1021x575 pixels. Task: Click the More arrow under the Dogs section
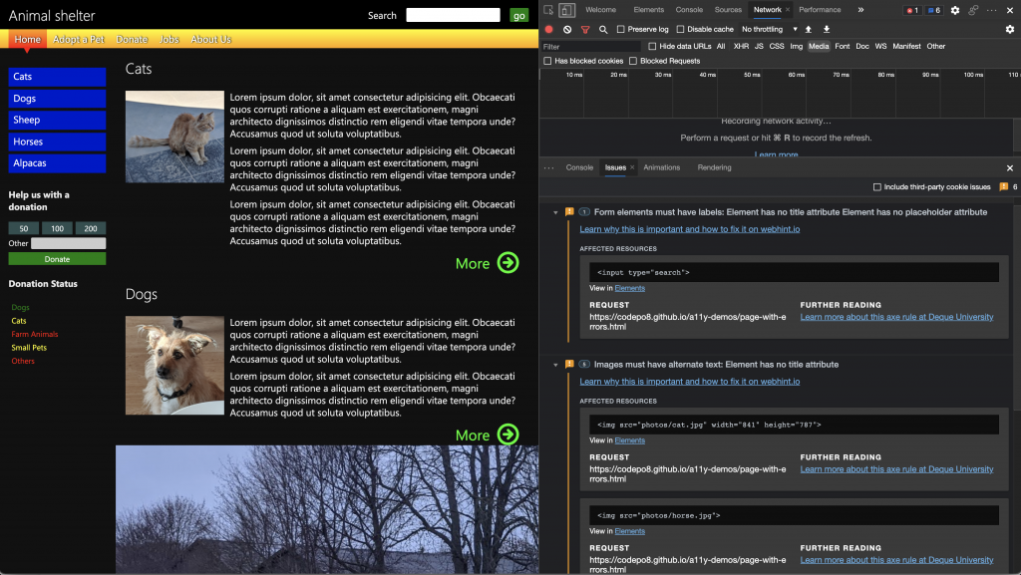pyautogui.click(x=508, y=433)
